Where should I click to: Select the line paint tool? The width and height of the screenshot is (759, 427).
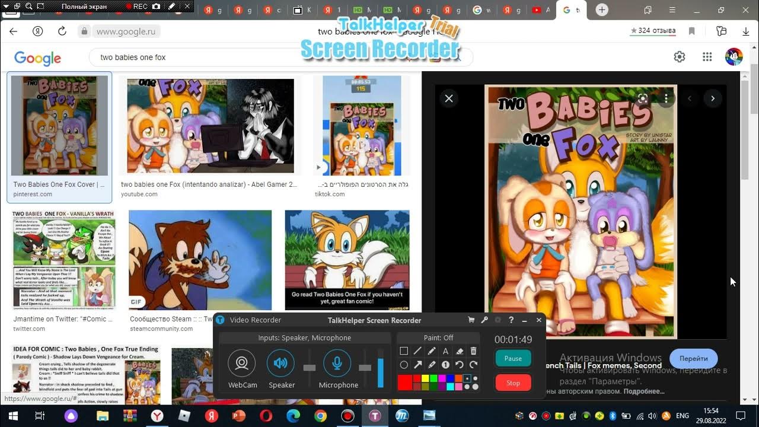[x=417, y=351]
